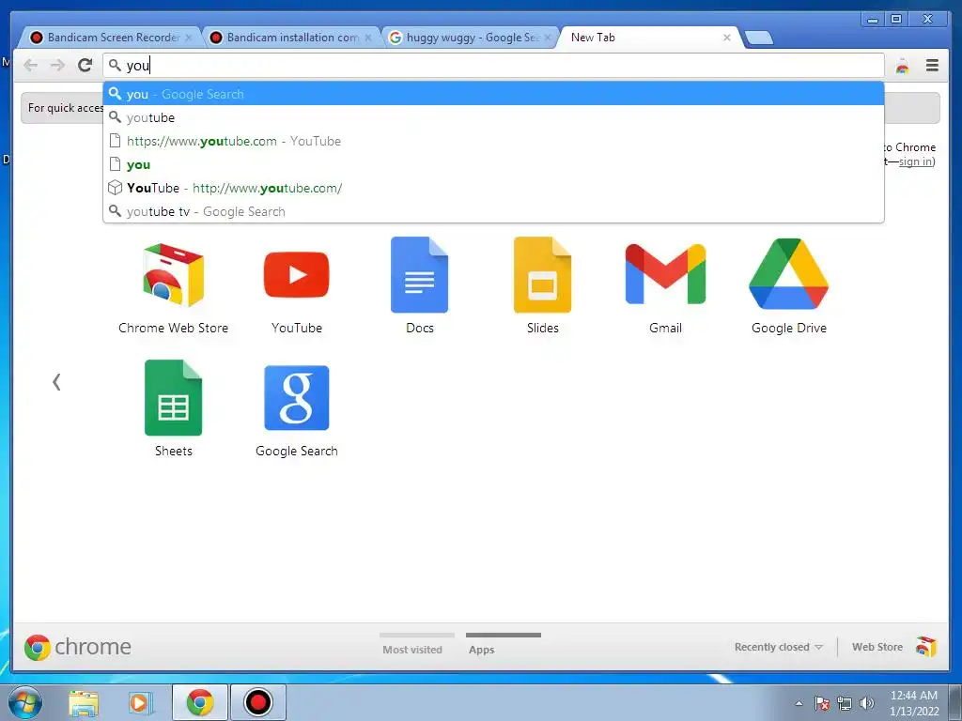Image resolution: width=962 pixels, height=721 pixels.
Task: Switch to Bandicam Screen Recorder tab
Action: tap(111, 38)
